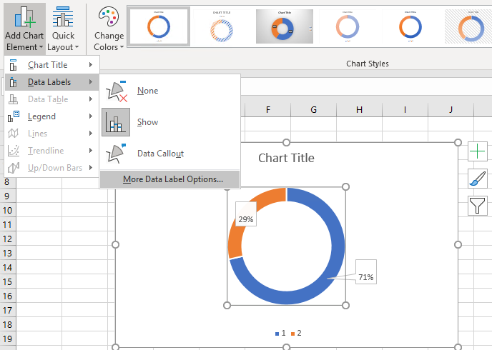Image resolution: width=492 pixels, height=350 pixels.
Task: Click the Up/Down Bars menu entry
Action: click(x=52, y=168)
